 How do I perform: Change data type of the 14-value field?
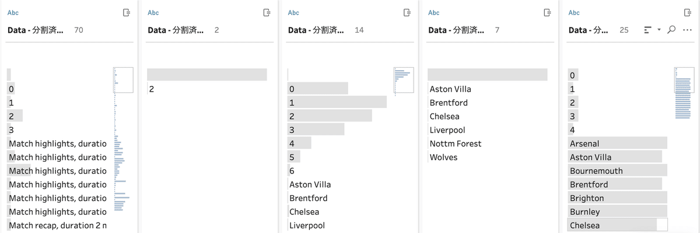click(x=293, y=12)
